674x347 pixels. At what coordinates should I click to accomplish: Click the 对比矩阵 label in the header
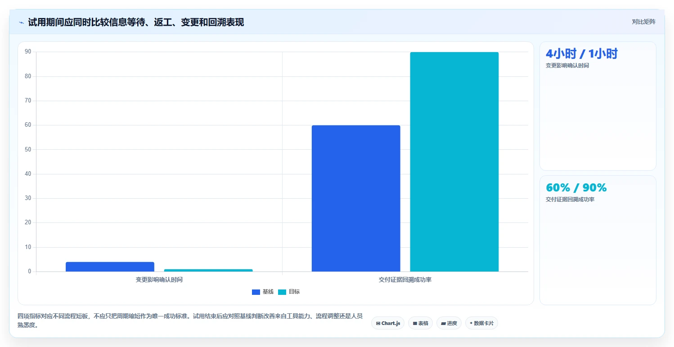pyautogui.click(x=644, y=22)
